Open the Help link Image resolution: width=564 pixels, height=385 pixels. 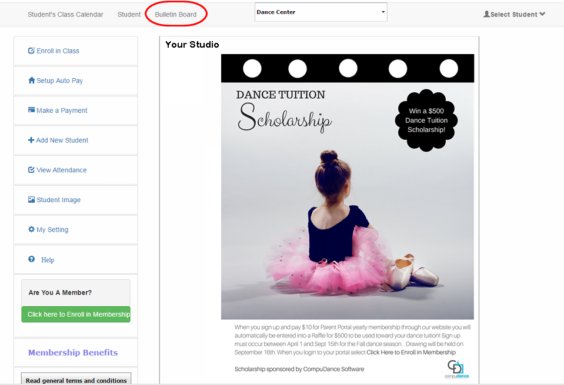coord(48,260)
